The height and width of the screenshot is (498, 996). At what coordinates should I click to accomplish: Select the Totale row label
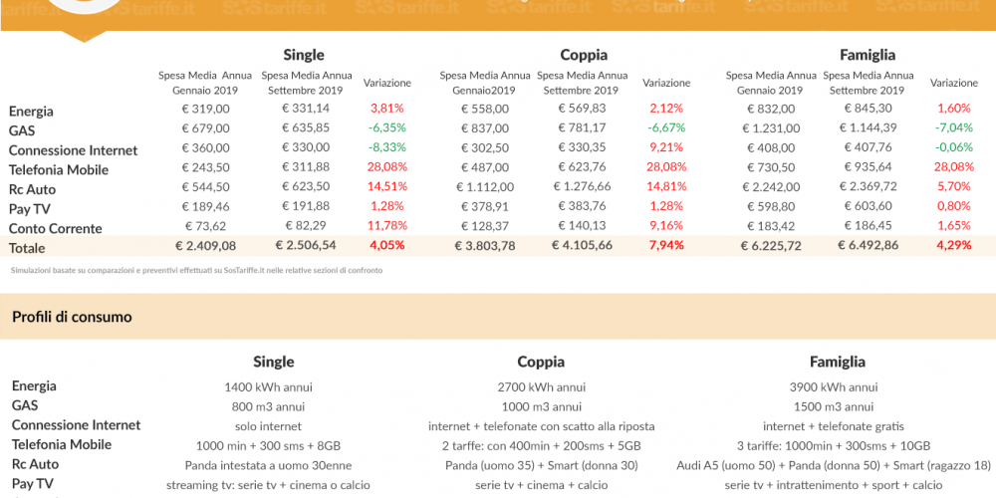27,248
